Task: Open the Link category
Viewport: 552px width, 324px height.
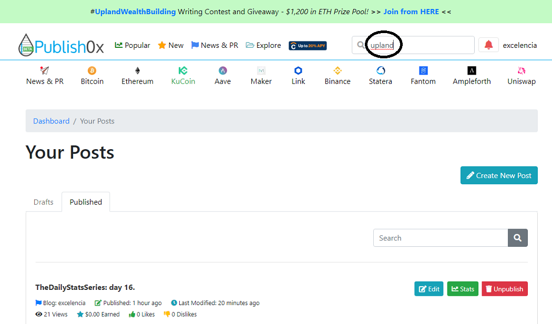Action: coord(298,76)
